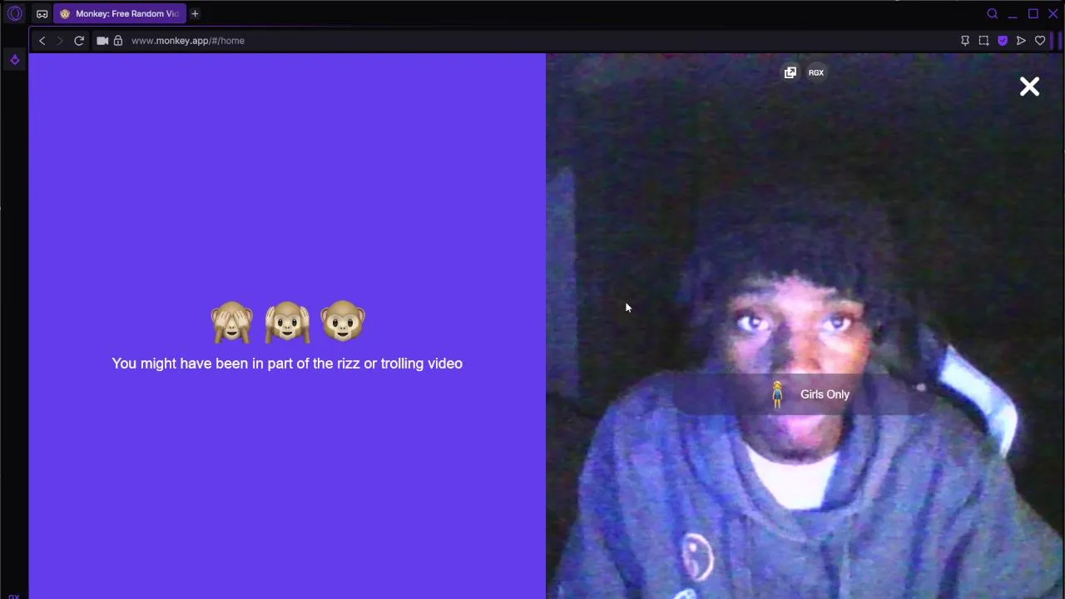Click the pin icon in address bar
This screenshot has height=599, width=1065.
click(x=965, y=40)
